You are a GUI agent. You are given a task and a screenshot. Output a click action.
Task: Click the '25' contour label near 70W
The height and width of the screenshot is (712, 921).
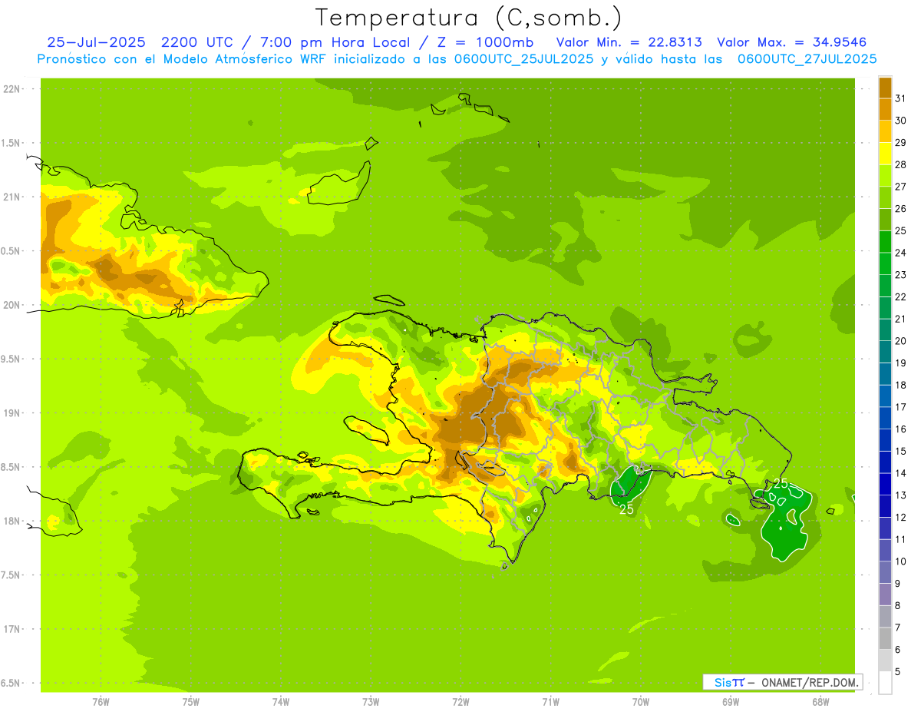(626, 509)
